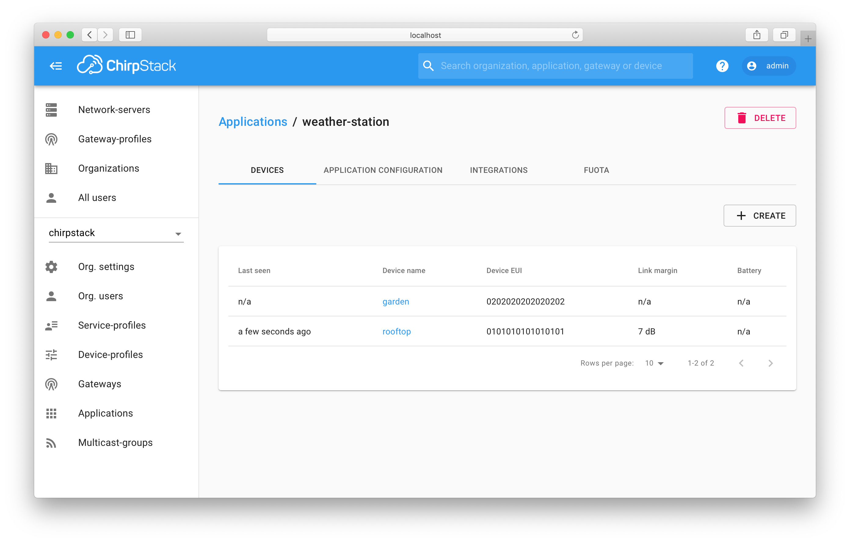Open the garden device link
This screenshot has height=543, width=850.
click(x=396, y=301)
